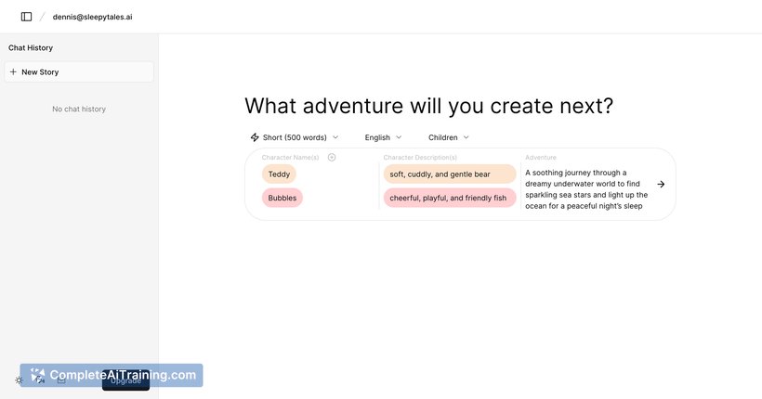This screenshot has width=762, height=399.
Task: Click the Chat History heading
Action: tap(31, 47)
